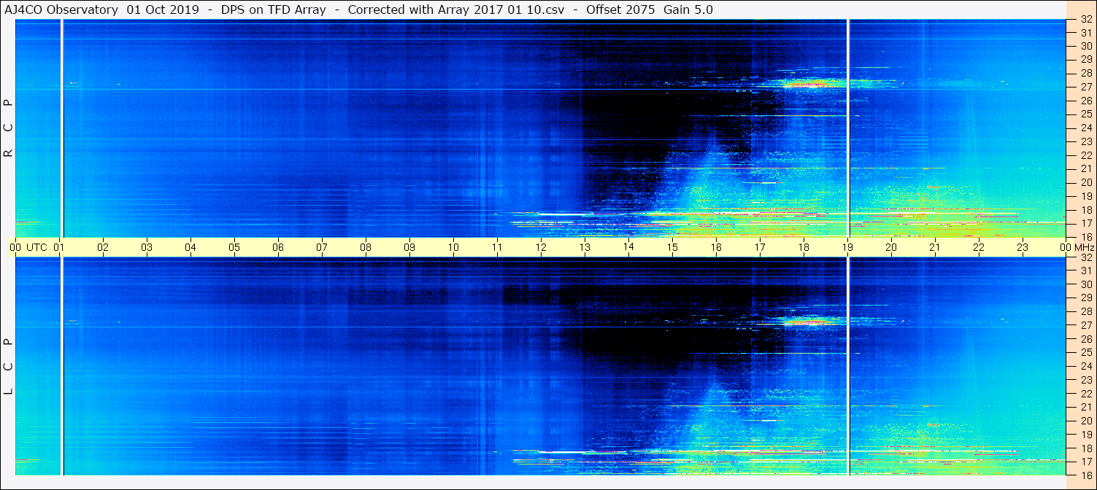Click the 12 hour time label

(x=542, y=247)
